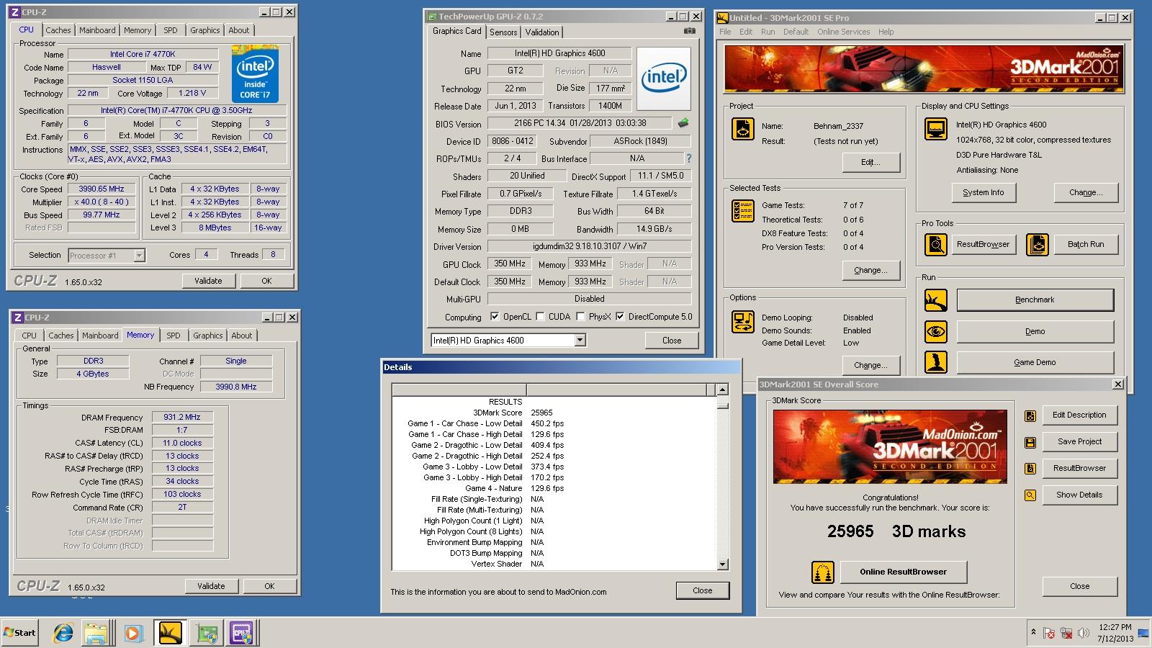Click the Details list scroll up arrow
This screenshot has height=648, width=1152.
pyautogui.click(x=722, y=390)
